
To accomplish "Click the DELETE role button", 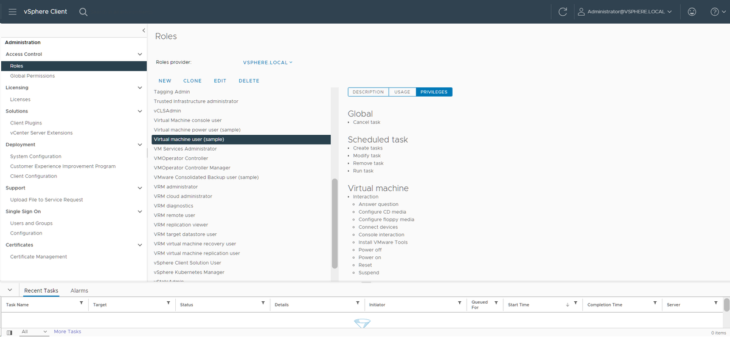I will 249,81.
